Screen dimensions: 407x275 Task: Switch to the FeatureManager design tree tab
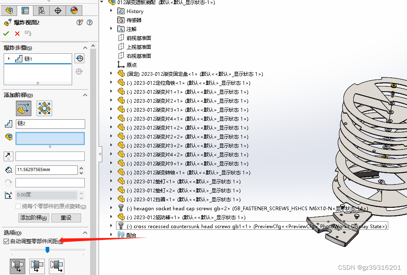coord(9,11)
